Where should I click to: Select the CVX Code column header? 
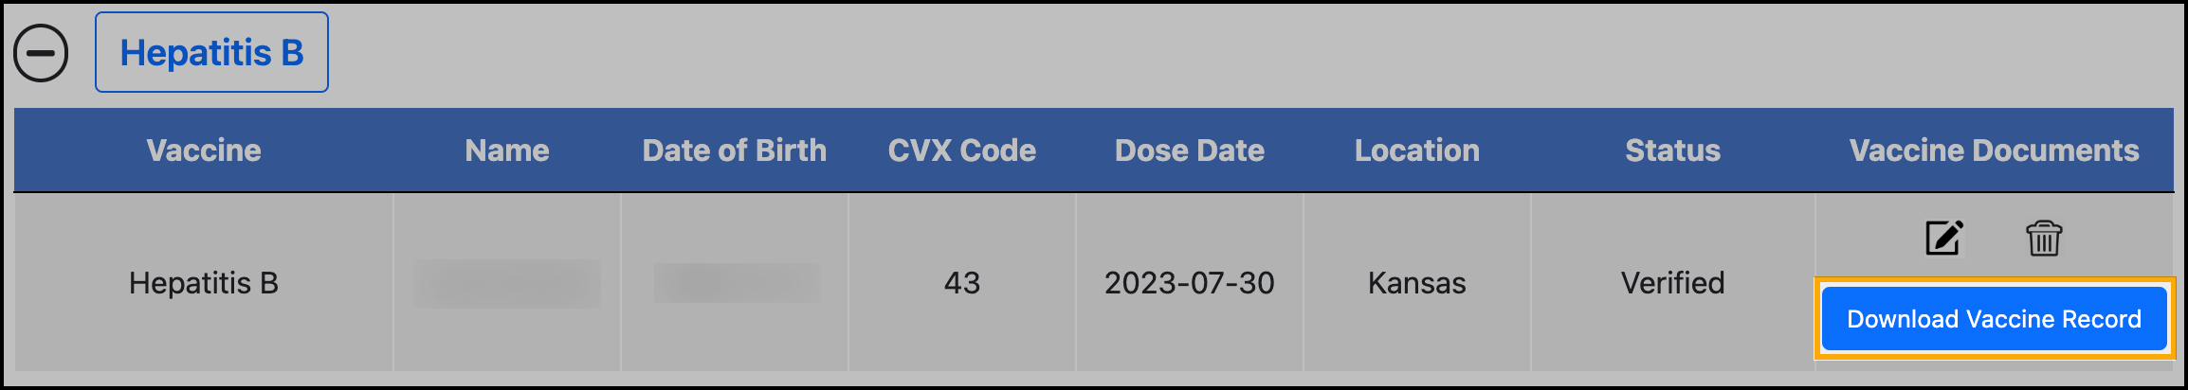coord(961,151)
